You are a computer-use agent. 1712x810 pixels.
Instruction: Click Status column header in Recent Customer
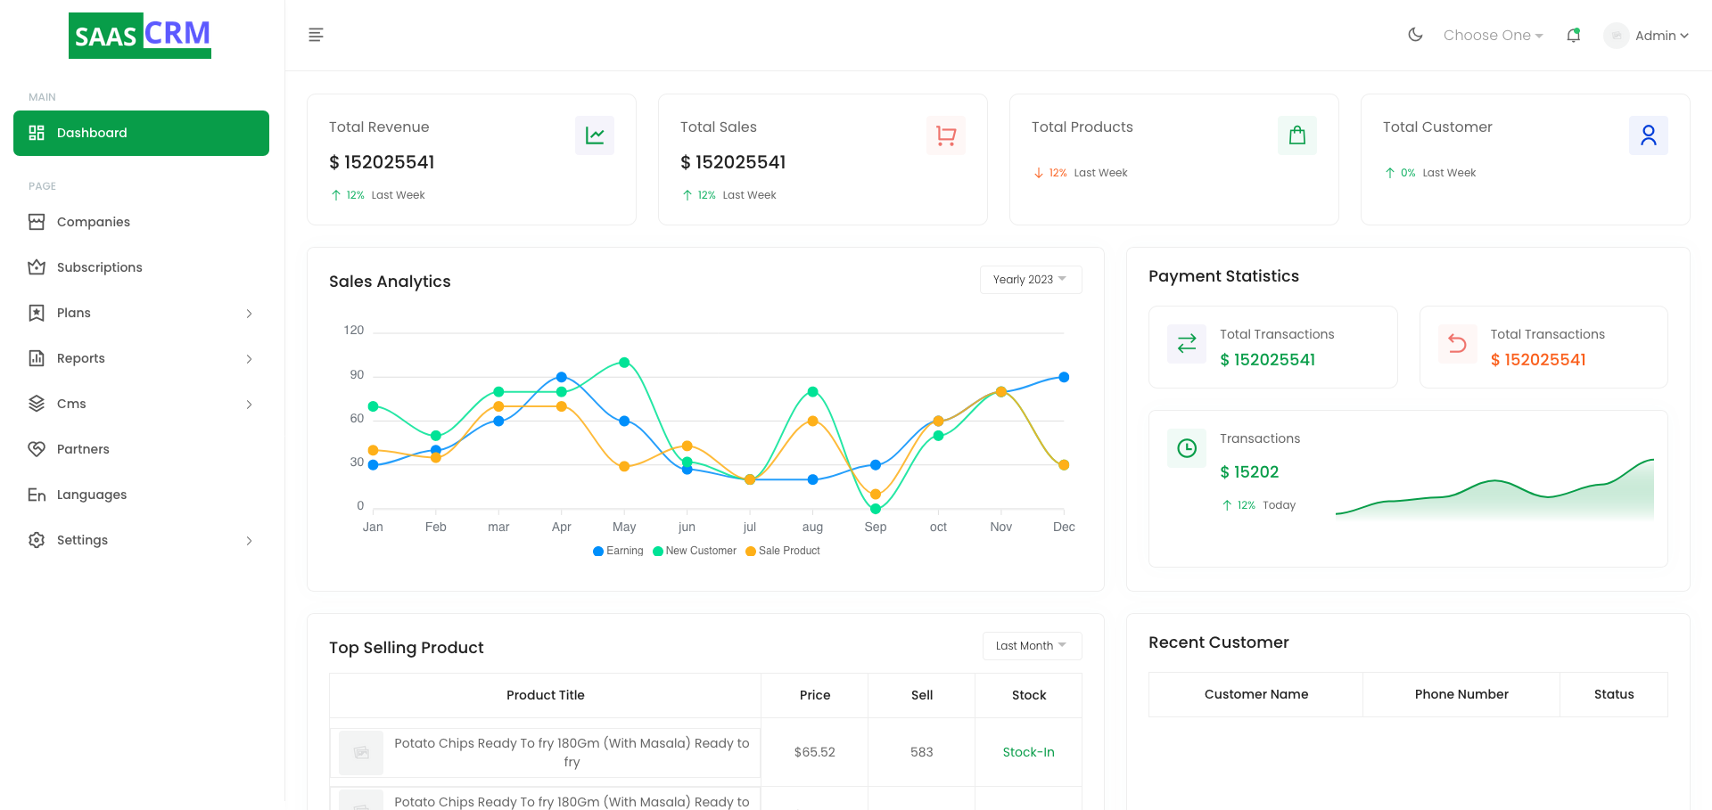[x=1614, y=694]
